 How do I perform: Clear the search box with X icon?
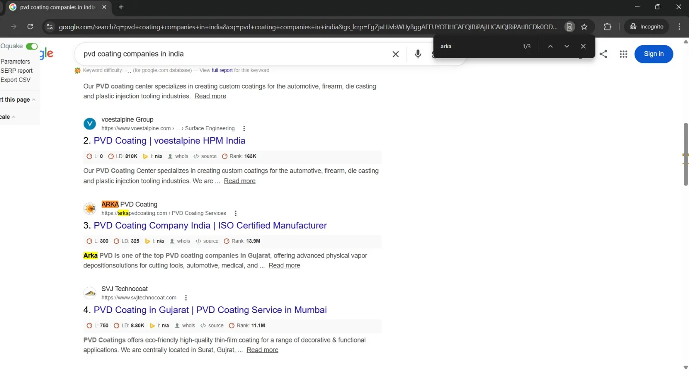(395, 54)
